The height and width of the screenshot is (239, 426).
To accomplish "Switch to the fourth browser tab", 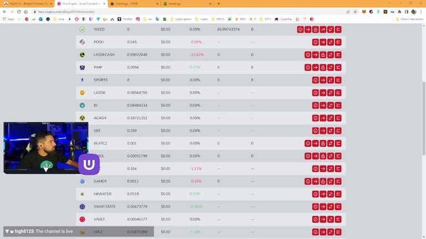I will [187, 4].
